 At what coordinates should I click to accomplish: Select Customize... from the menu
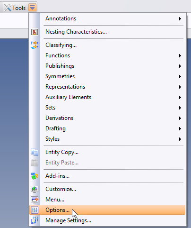click(107, 189)
